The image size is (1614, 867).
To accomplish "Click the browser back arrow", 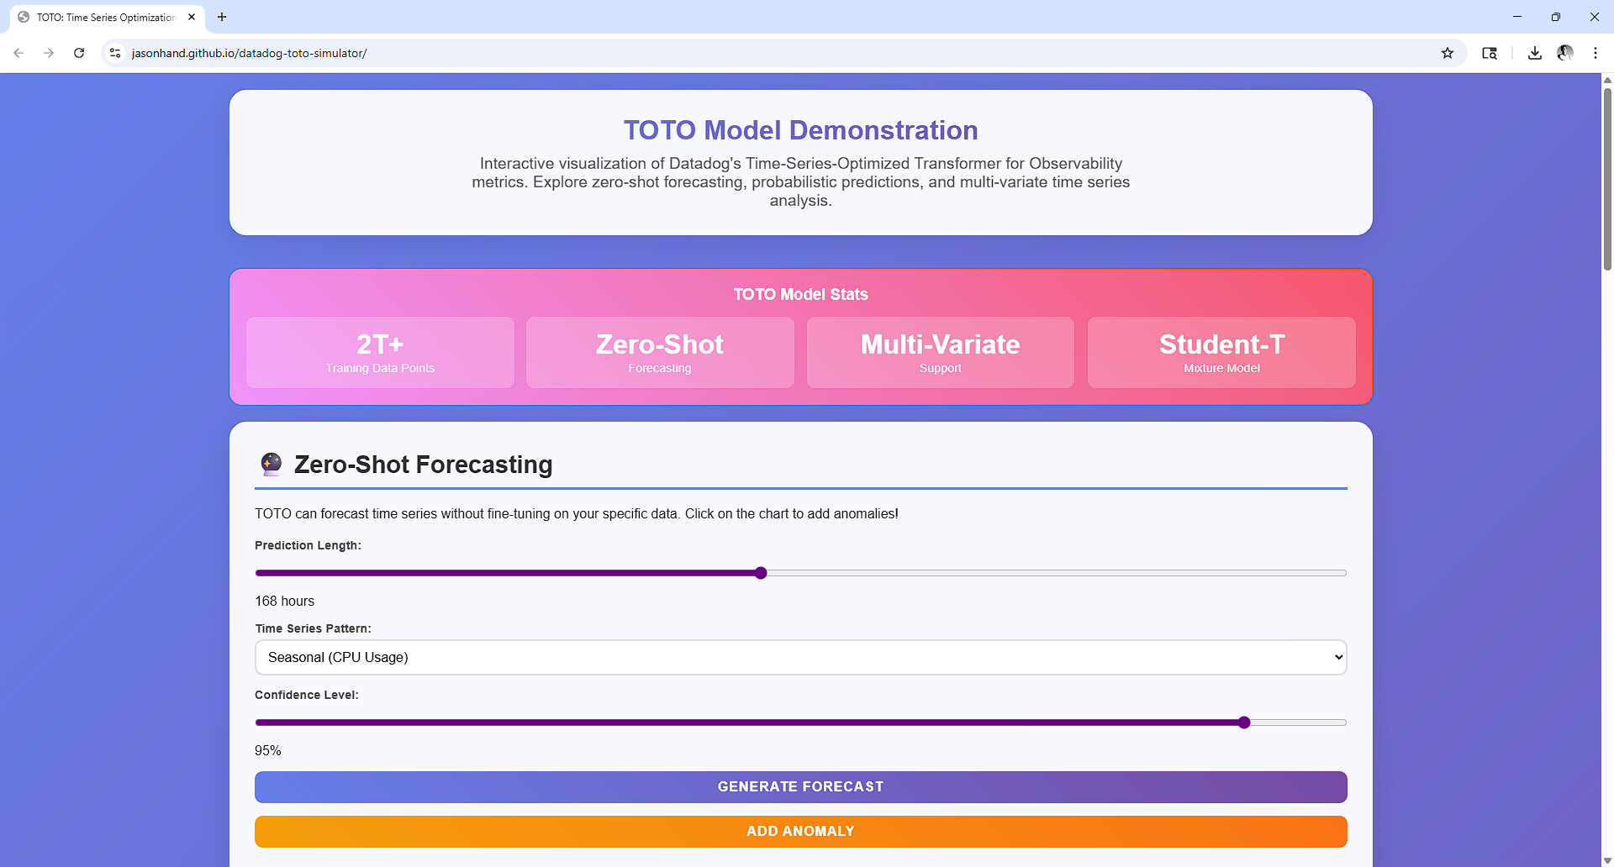I will [18, 53].
